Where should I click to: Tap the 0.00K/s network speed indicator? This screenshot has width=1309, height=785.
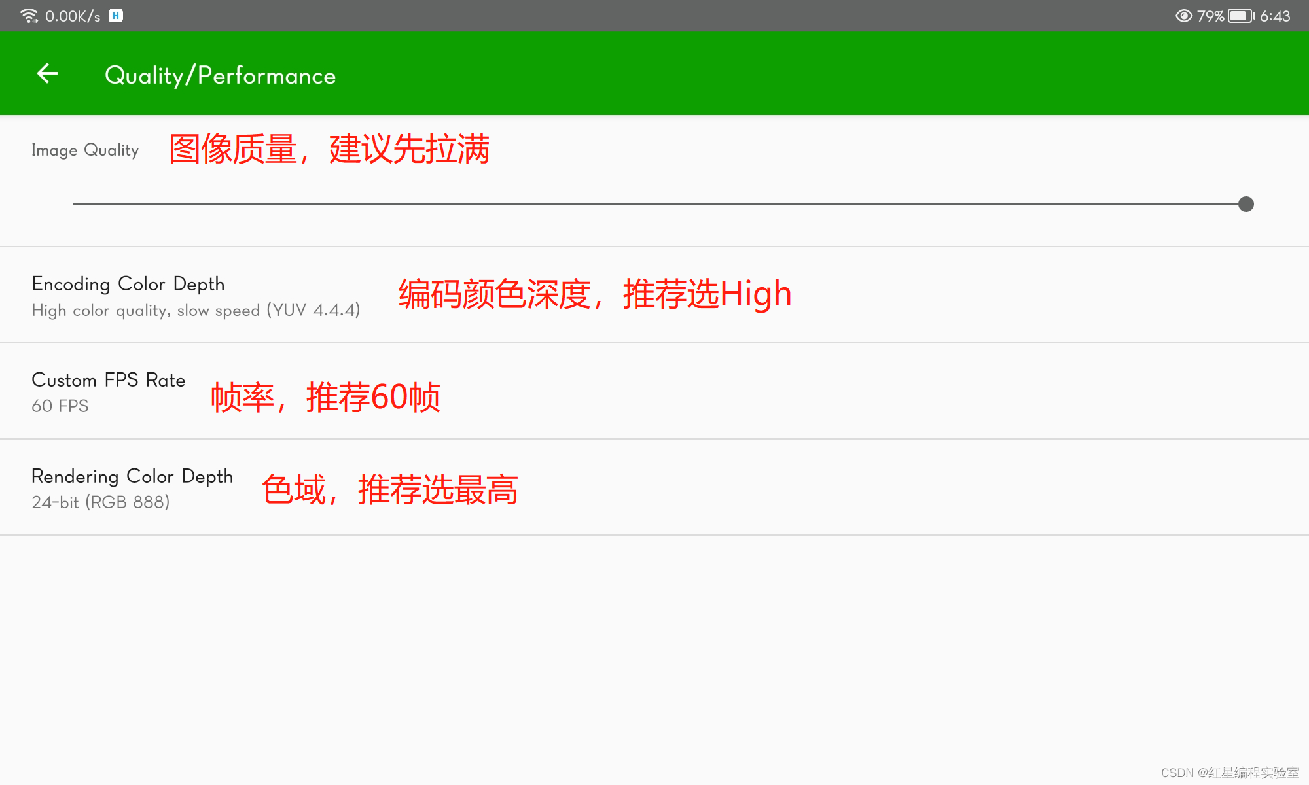tap(73, 16)
